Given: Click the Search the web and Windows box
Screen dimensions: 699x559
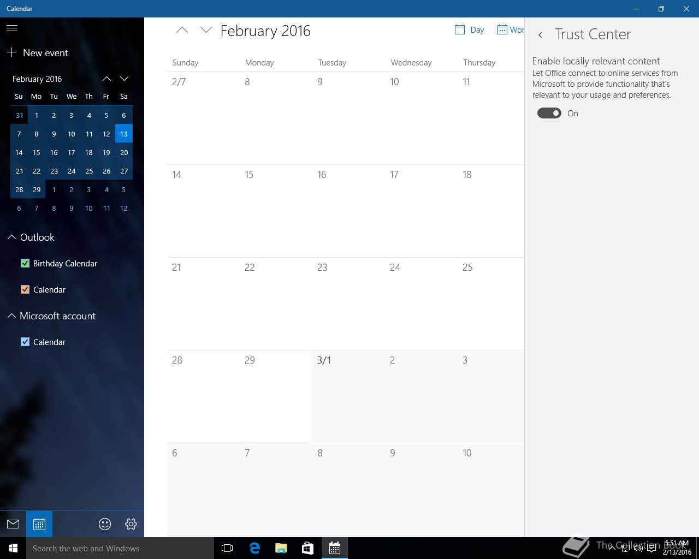Looking at the screenshot, I should click(x=120, y=548).
